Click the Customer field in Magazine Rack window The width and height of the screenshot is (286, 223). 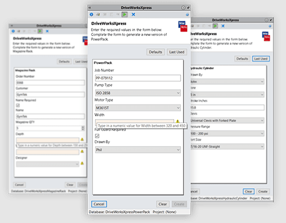click(51, 94)
